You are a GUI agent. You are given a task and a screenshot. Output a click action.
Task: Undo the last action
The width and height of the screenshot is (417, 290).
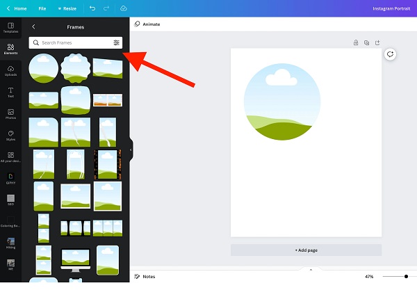pos(92,8)
